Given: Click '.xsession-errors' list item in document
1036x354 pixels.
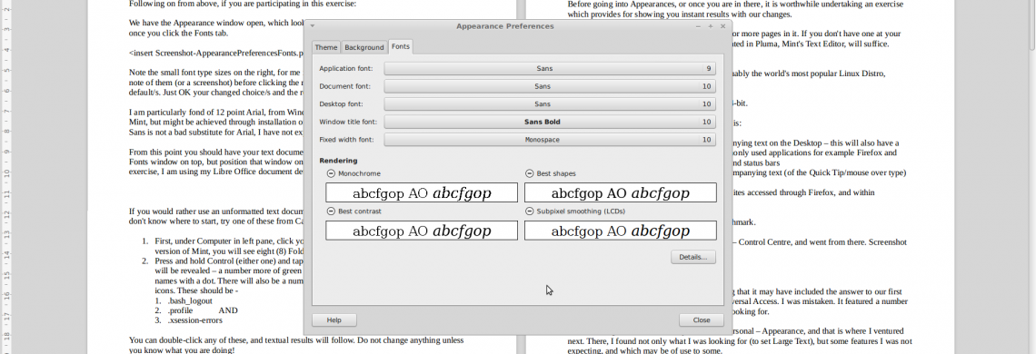Looking at the screenshot, I should [x=194, y=320].
